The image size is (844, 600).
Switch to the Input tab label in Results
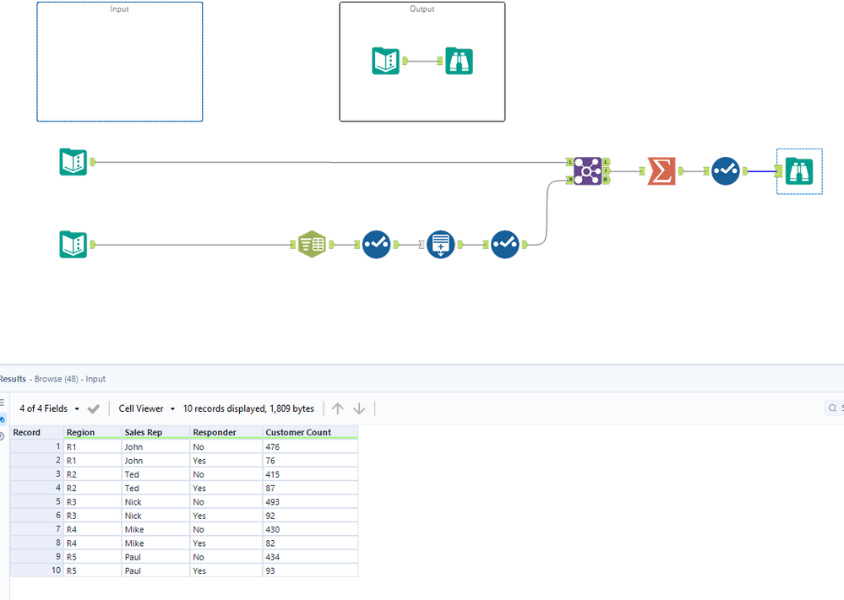pyautogui.click(x=94, y=379)
